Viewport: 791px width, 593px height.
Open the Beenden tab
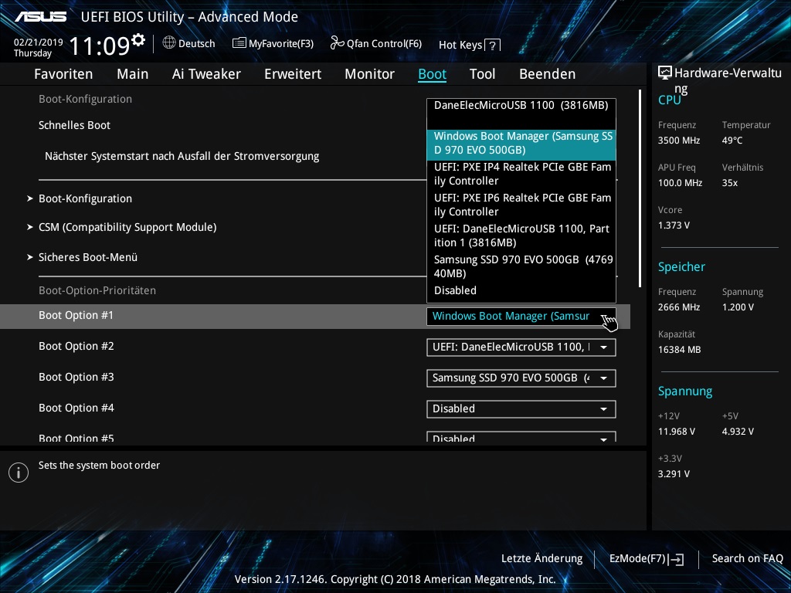click(x=548, y=74)
